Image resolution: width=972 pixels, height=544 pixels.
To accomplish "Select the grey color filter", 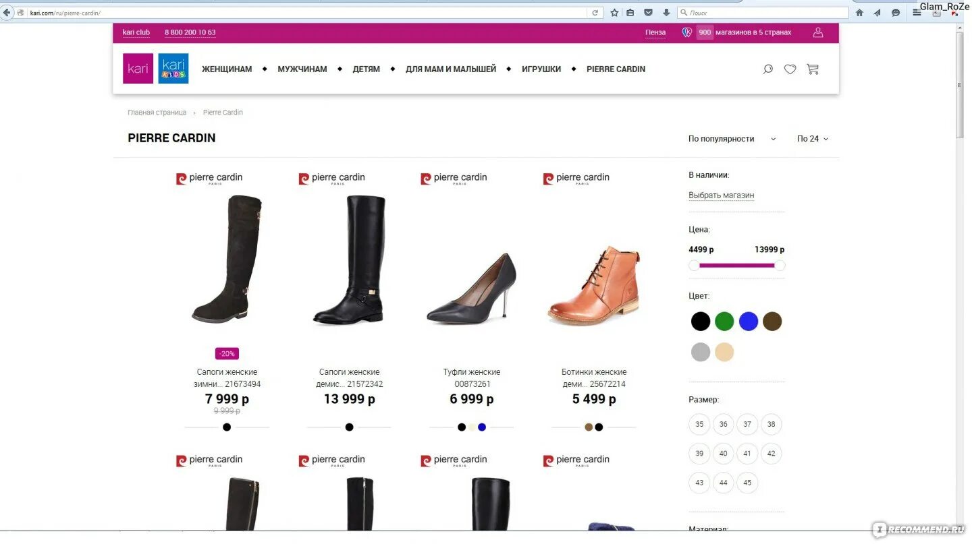I will (x=701, y=352).
